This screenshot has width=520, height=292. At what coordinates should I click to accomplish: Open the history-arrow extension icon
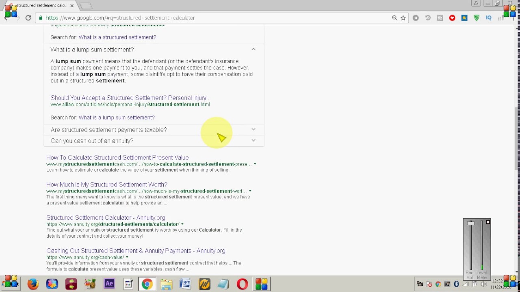coord(428,18)
